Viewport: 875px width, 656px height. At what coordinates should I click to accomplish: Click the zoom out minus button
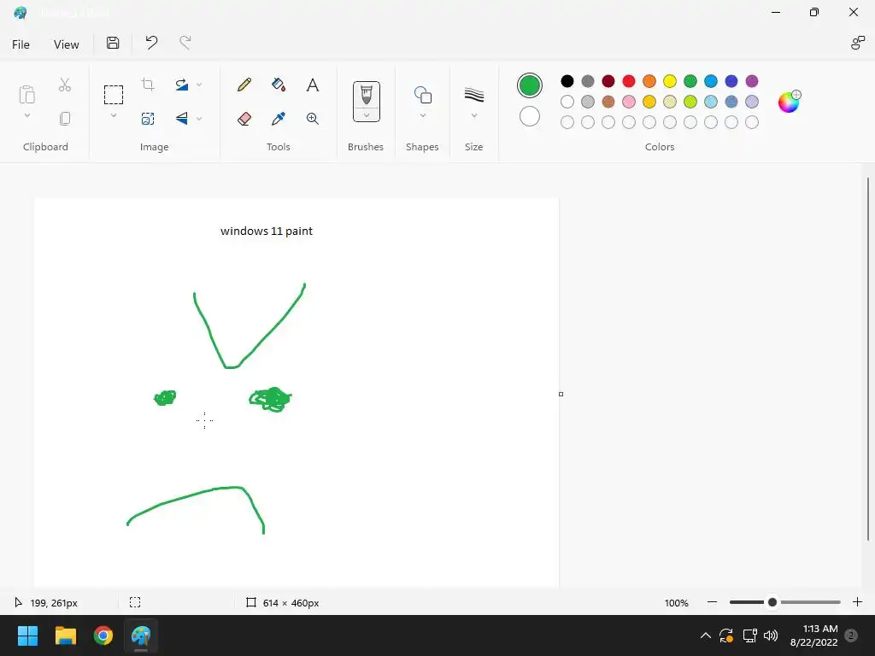click(712, 602)
